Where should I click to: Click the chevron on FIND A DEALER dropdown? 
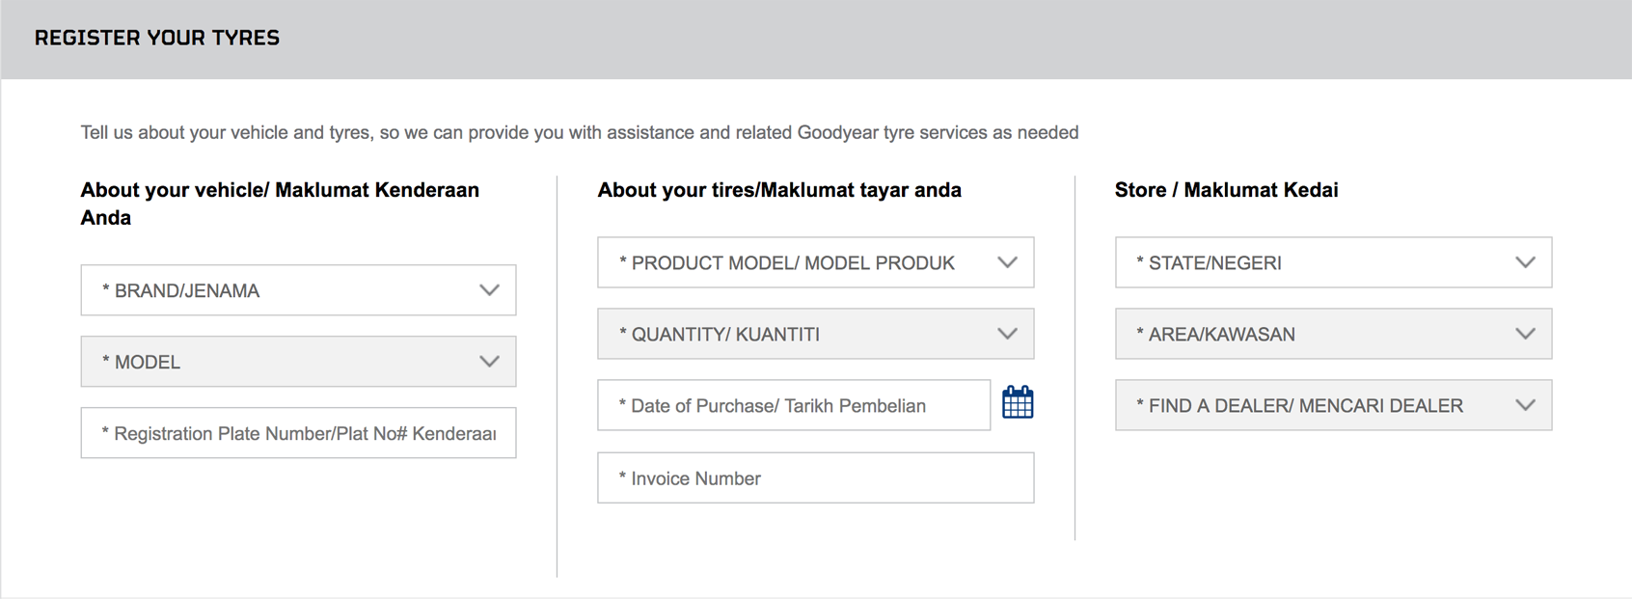click(1525, 405)
